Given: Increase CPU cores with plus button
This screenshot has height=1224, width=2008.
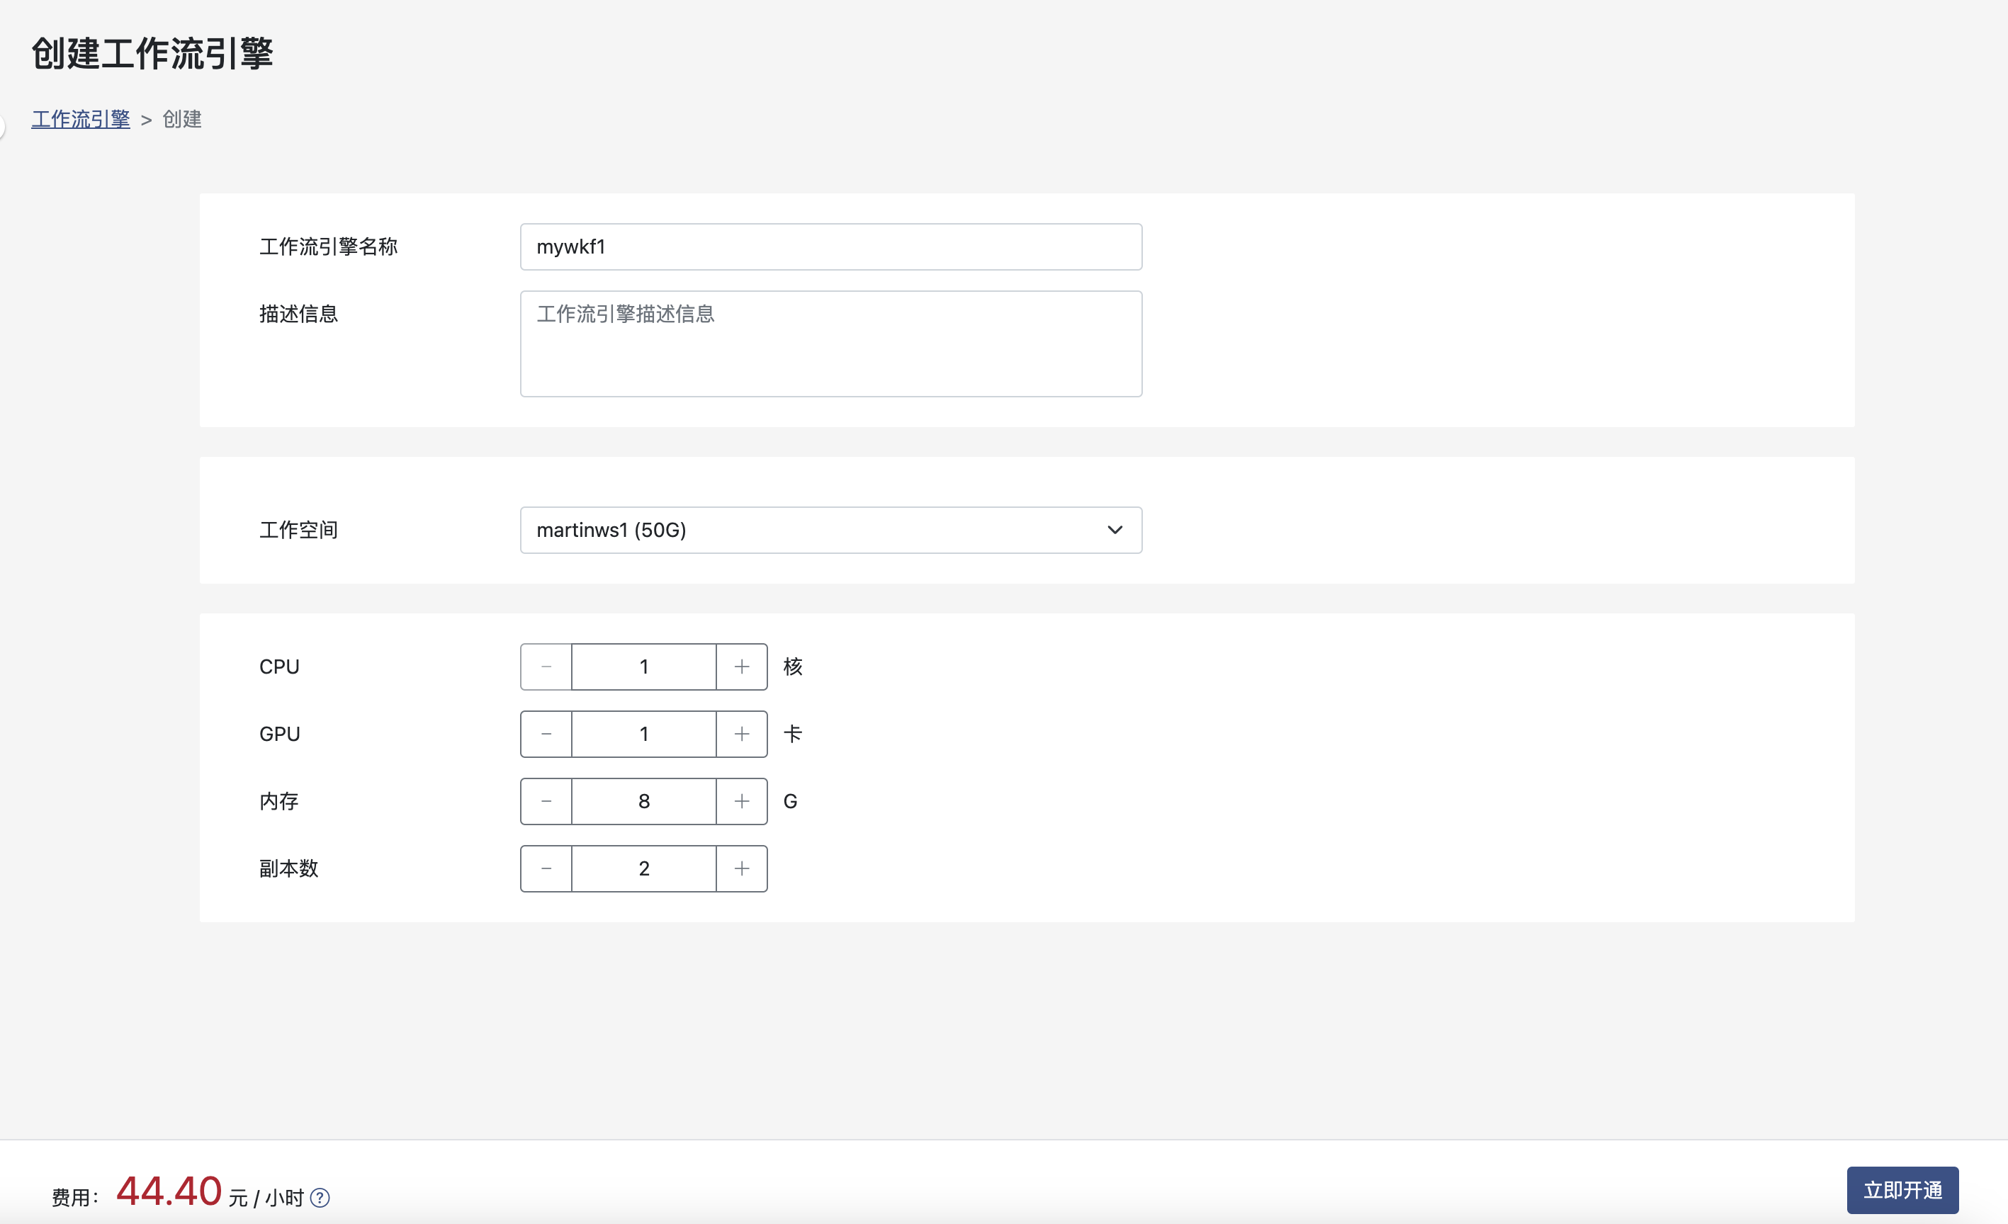Looking at the screenshot, I should [x=742, y=667].
